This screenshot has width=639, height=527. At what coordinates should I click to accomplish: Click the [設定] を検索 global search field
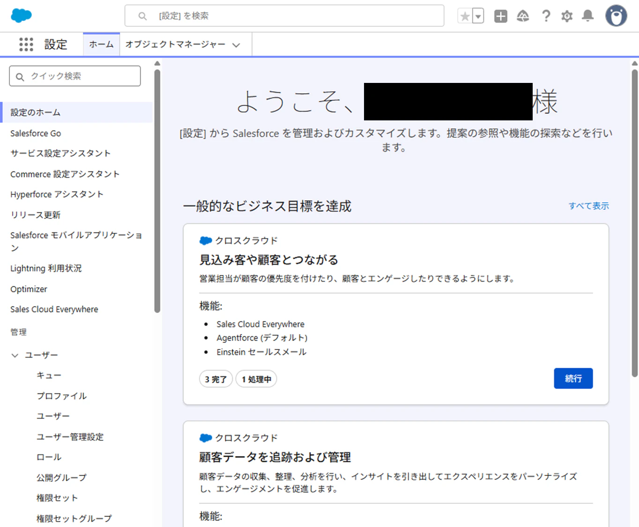point(284,16)
